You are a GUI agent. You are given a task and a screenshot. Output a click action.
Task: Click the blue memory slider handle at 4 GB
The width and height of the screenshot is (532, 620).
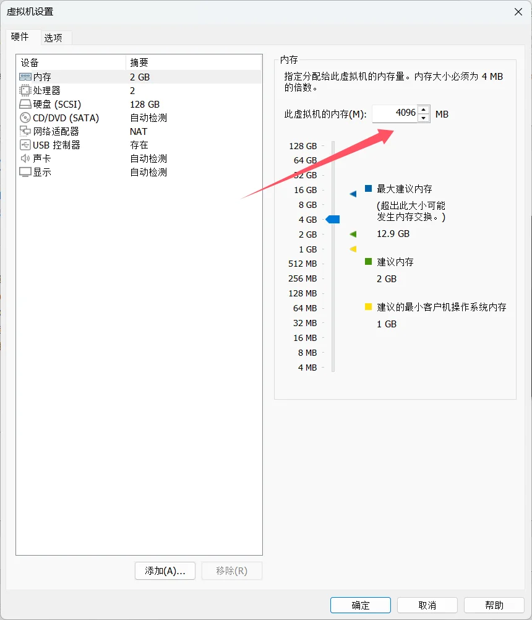point(333,220)
